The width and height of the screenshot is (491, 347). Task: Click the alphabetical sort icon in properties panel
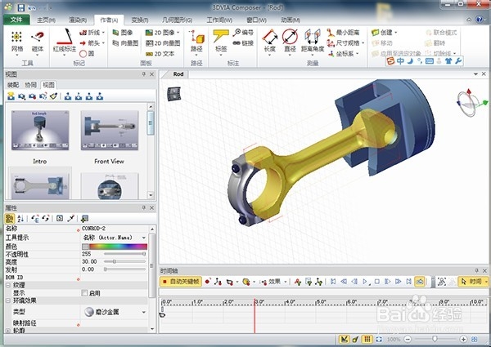[20, 218]
